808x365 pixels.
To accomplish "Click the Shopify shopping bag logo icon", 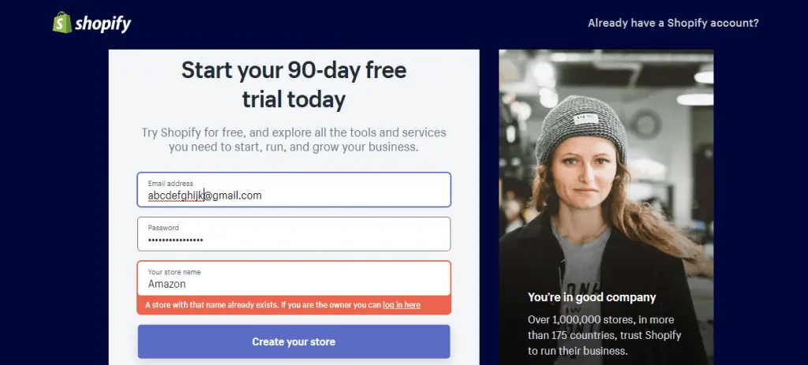I will (x=62, y=23).
